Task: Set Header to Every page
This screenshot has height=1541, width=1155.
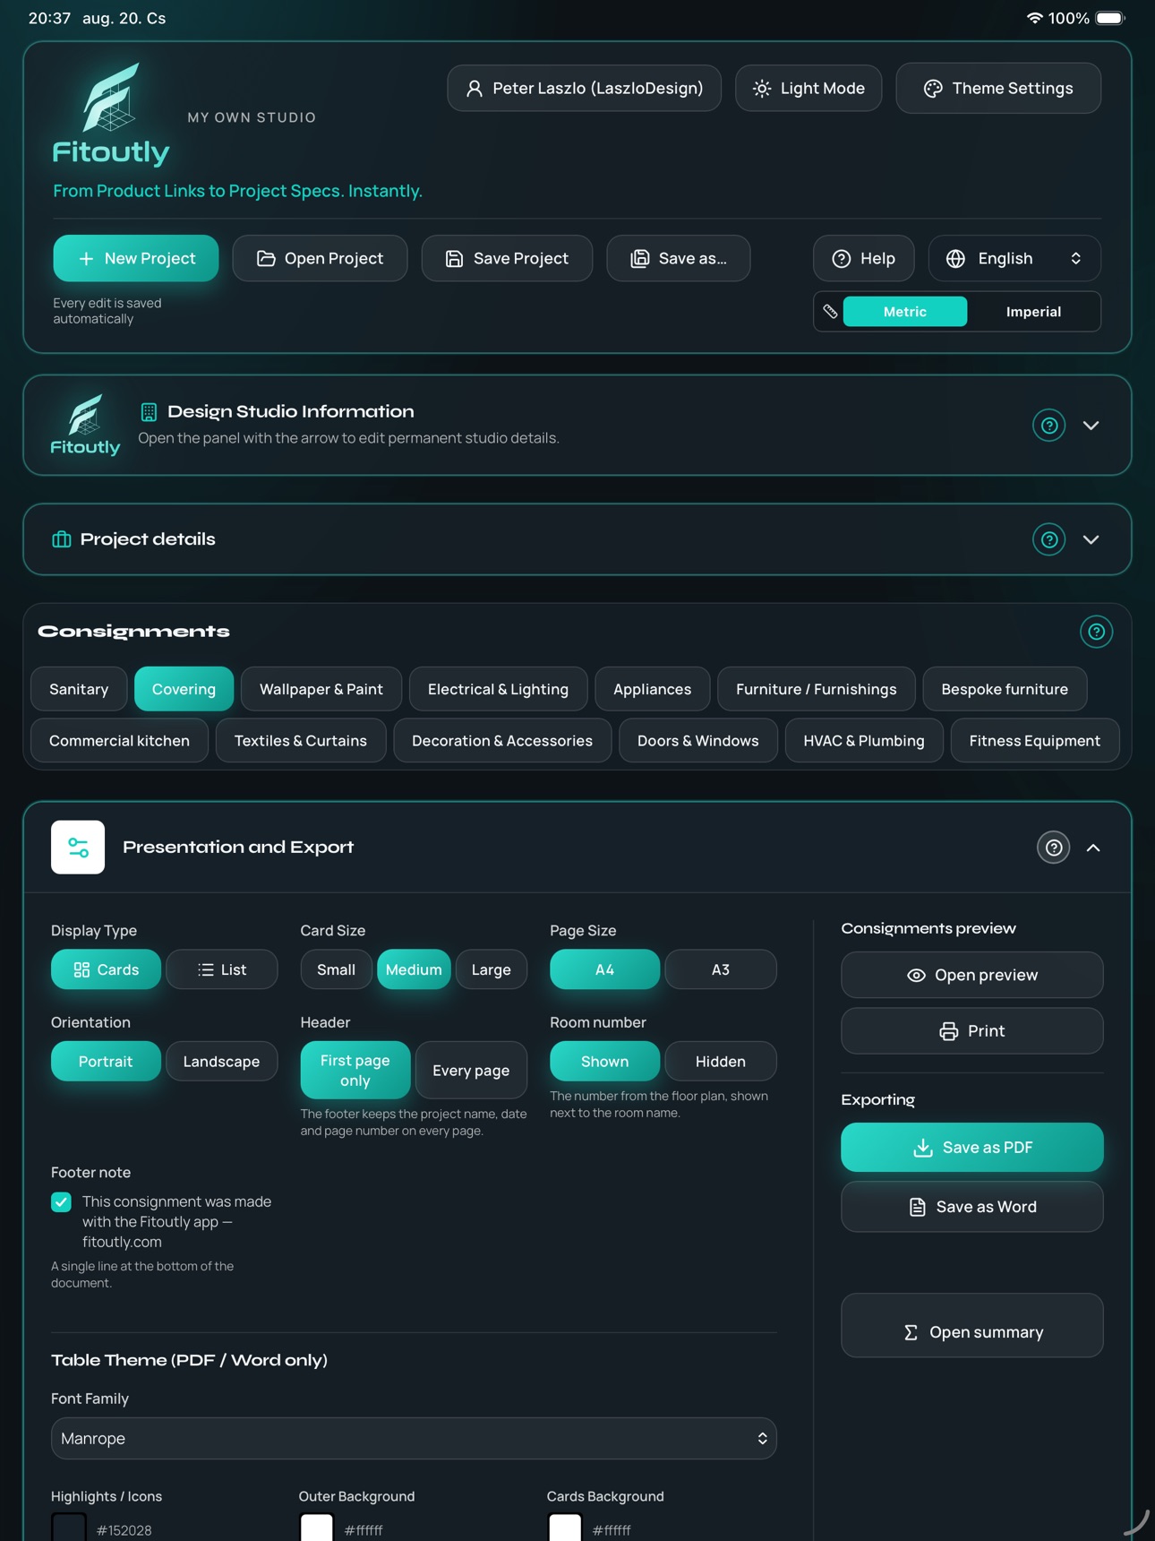Action: coord(471,1070)
